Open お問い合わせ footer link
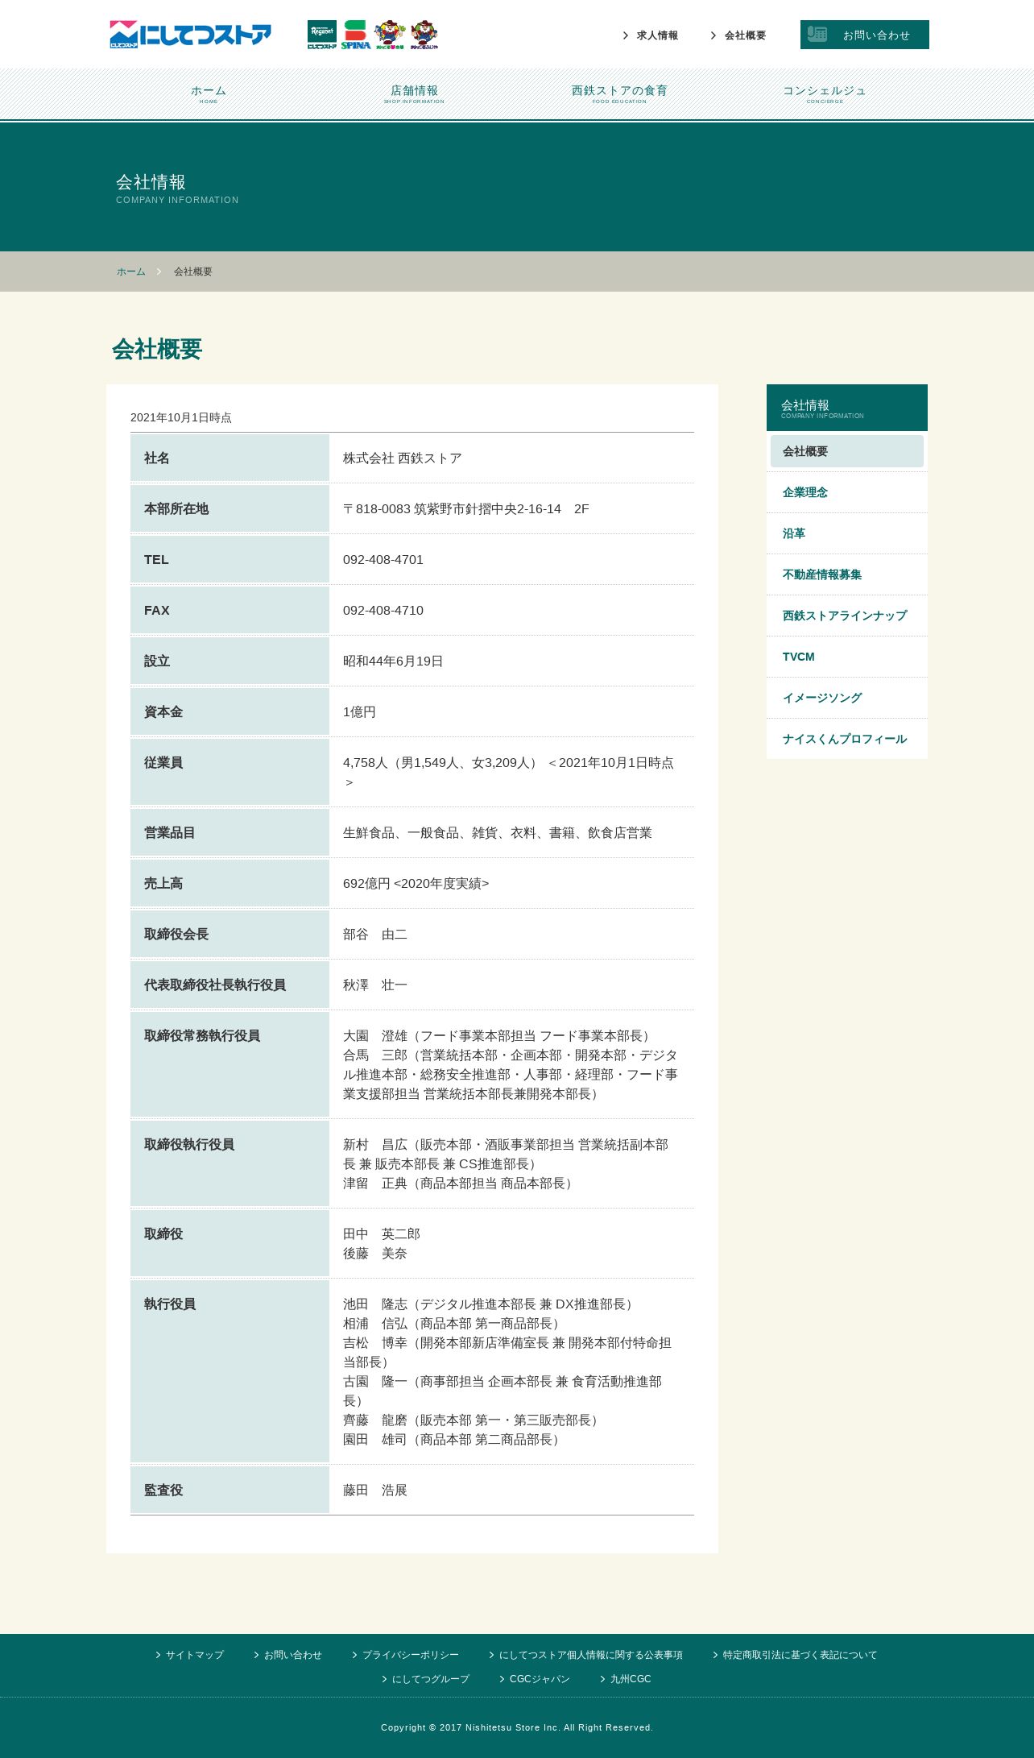Screen dimensions: 1034x1758 (288, 1655)
